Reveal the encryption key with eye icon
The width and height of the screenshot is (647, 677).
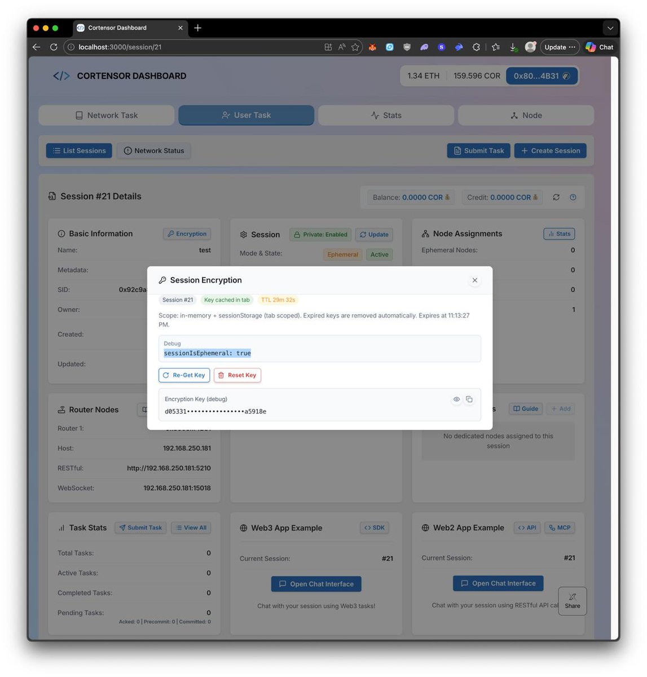pos(456,399)
